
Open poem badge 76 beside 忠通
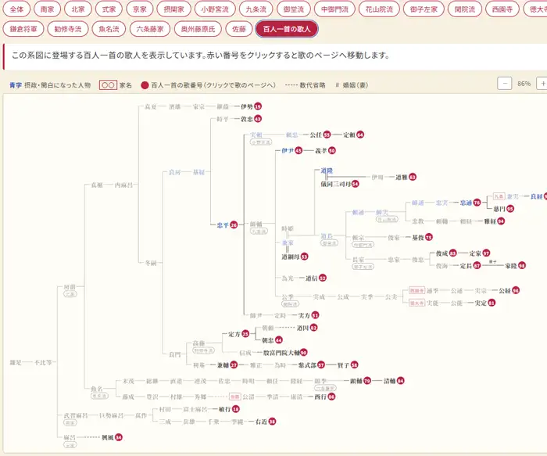[477, 203]
